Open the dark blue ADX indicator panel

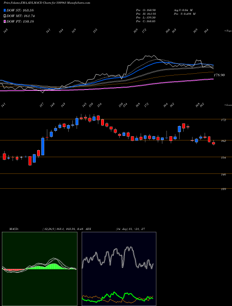point(119,269)
